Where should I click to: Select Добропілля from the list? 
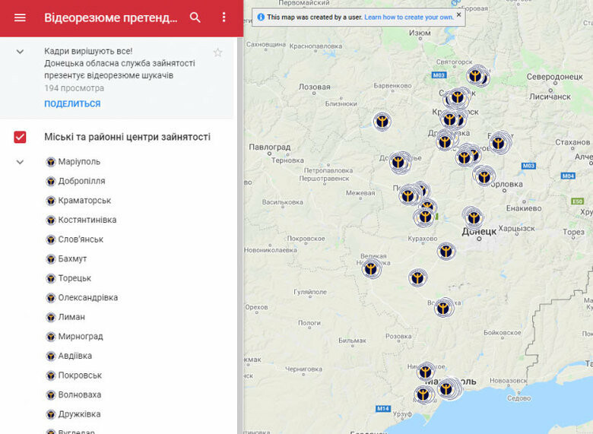(81, 181)
